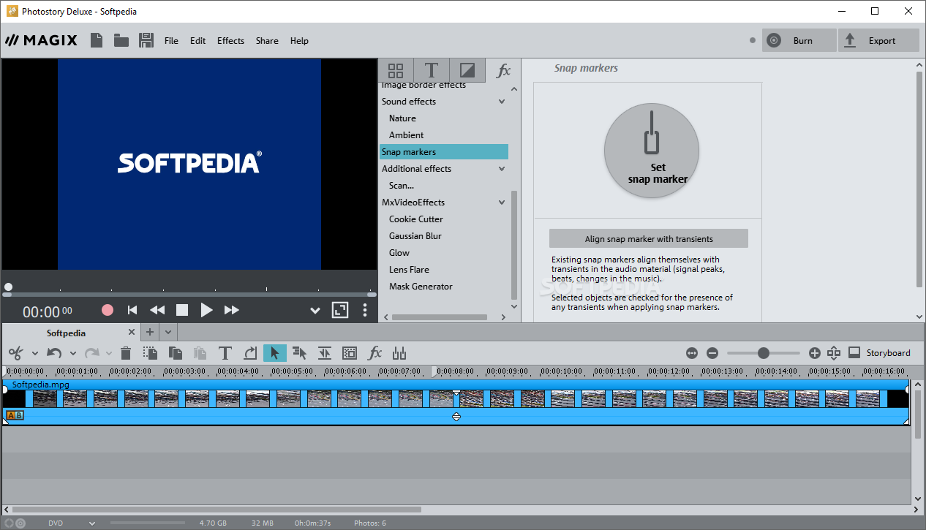Open the media import grid tab

click(x=396, y=71)
